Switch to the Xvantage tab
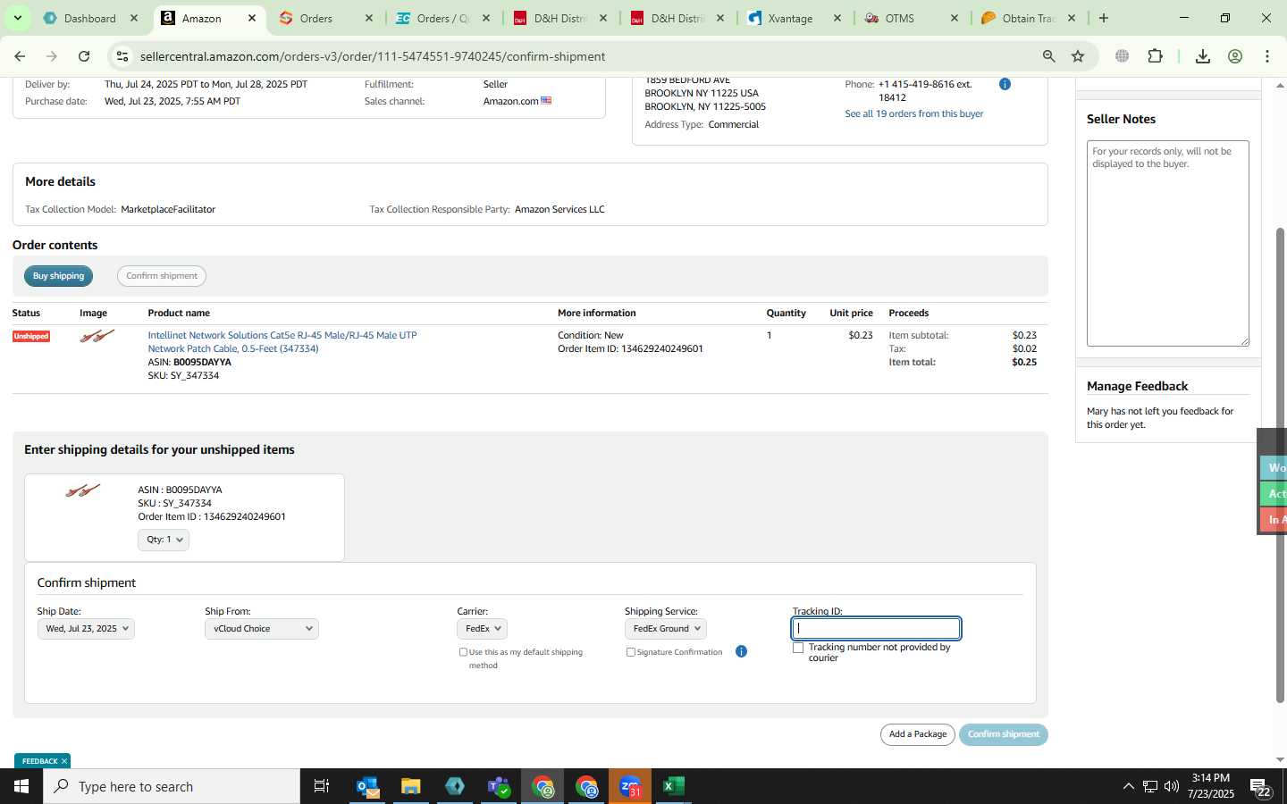The width and height of the screenshot is (1287, 804). pyautogui.click(x=792, y=18)
